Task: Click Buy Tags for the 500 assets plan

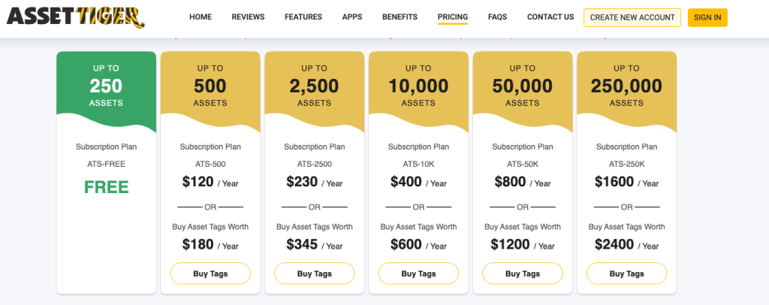Action: point(210,273)
